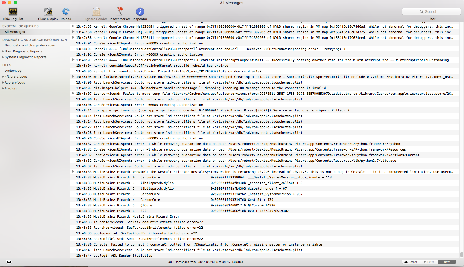The height and width of the screenshot is (267, 464).
Task: Reload the log using the Reload icon
Action: click(66, 12)
